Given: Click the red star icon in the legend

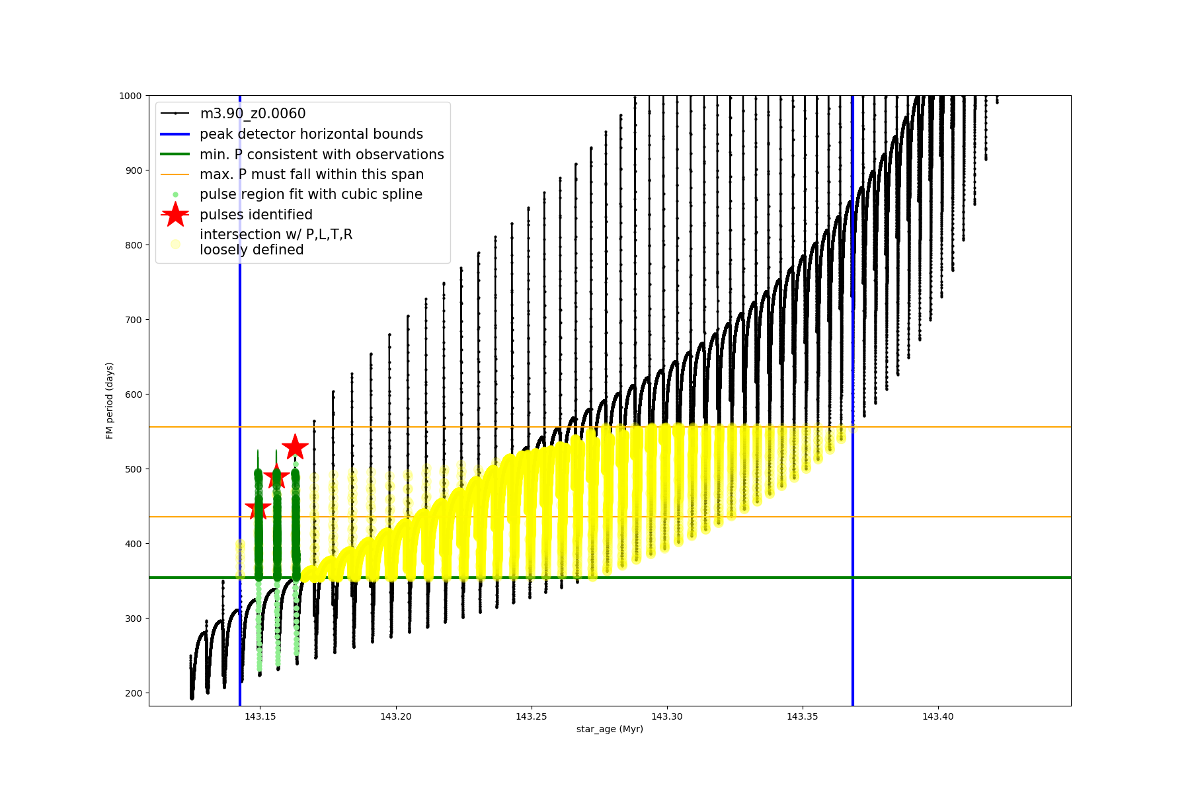Looking at the screenshot, I should pos(175,215).
